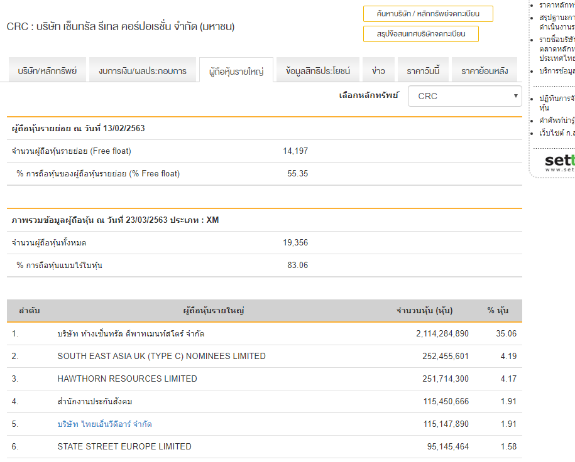Click the ภาพรวมข้อมูลผู้ถือหุ้น 23/03/2563 heading
This screenshot has width=575, height=462.
point(115,220)
